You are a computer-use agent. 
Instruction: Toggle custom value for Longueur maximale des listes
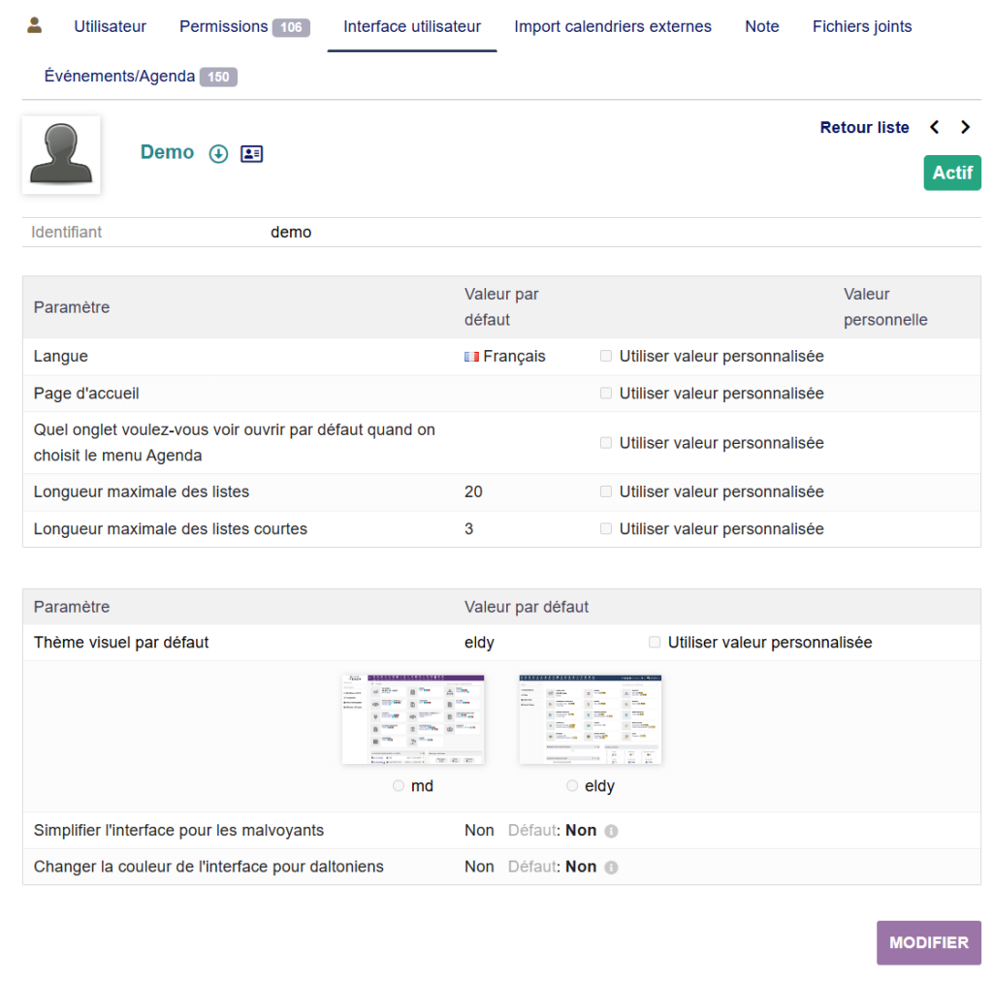tap(606, 491)
